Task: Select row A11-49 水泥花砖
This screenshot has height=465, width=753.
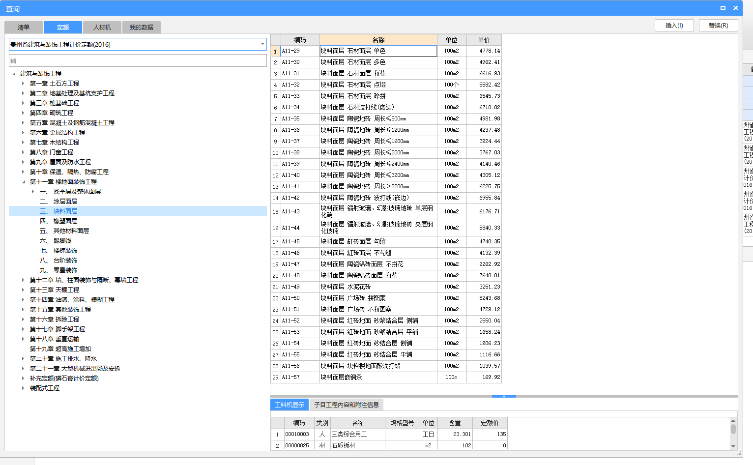Action: pos(386,287)
